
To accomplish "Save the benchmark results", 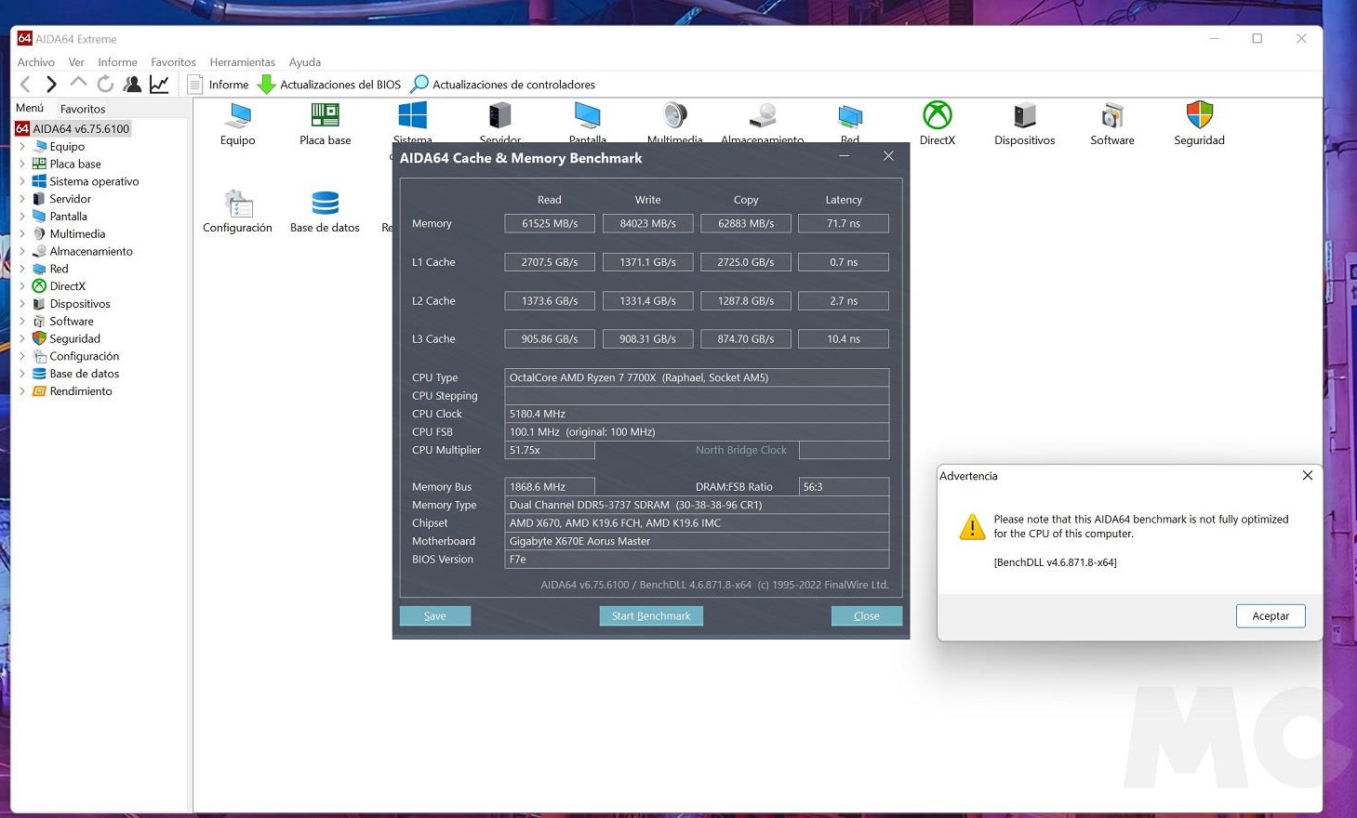I will point(434,616).
